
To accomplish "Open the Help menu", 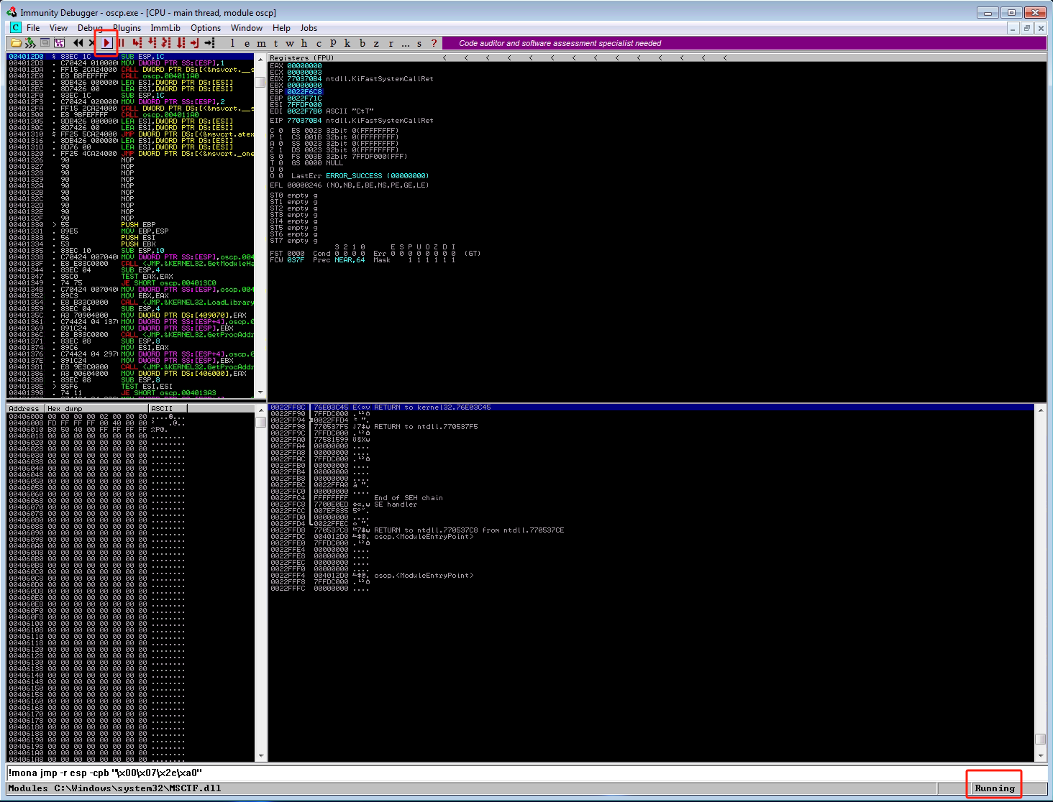I will (x=281, y=28).
